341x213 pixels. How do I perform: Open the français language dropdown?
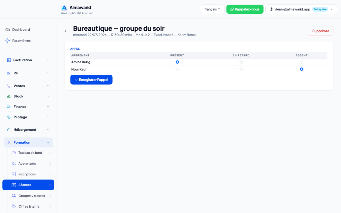click(x=212, y=9)
